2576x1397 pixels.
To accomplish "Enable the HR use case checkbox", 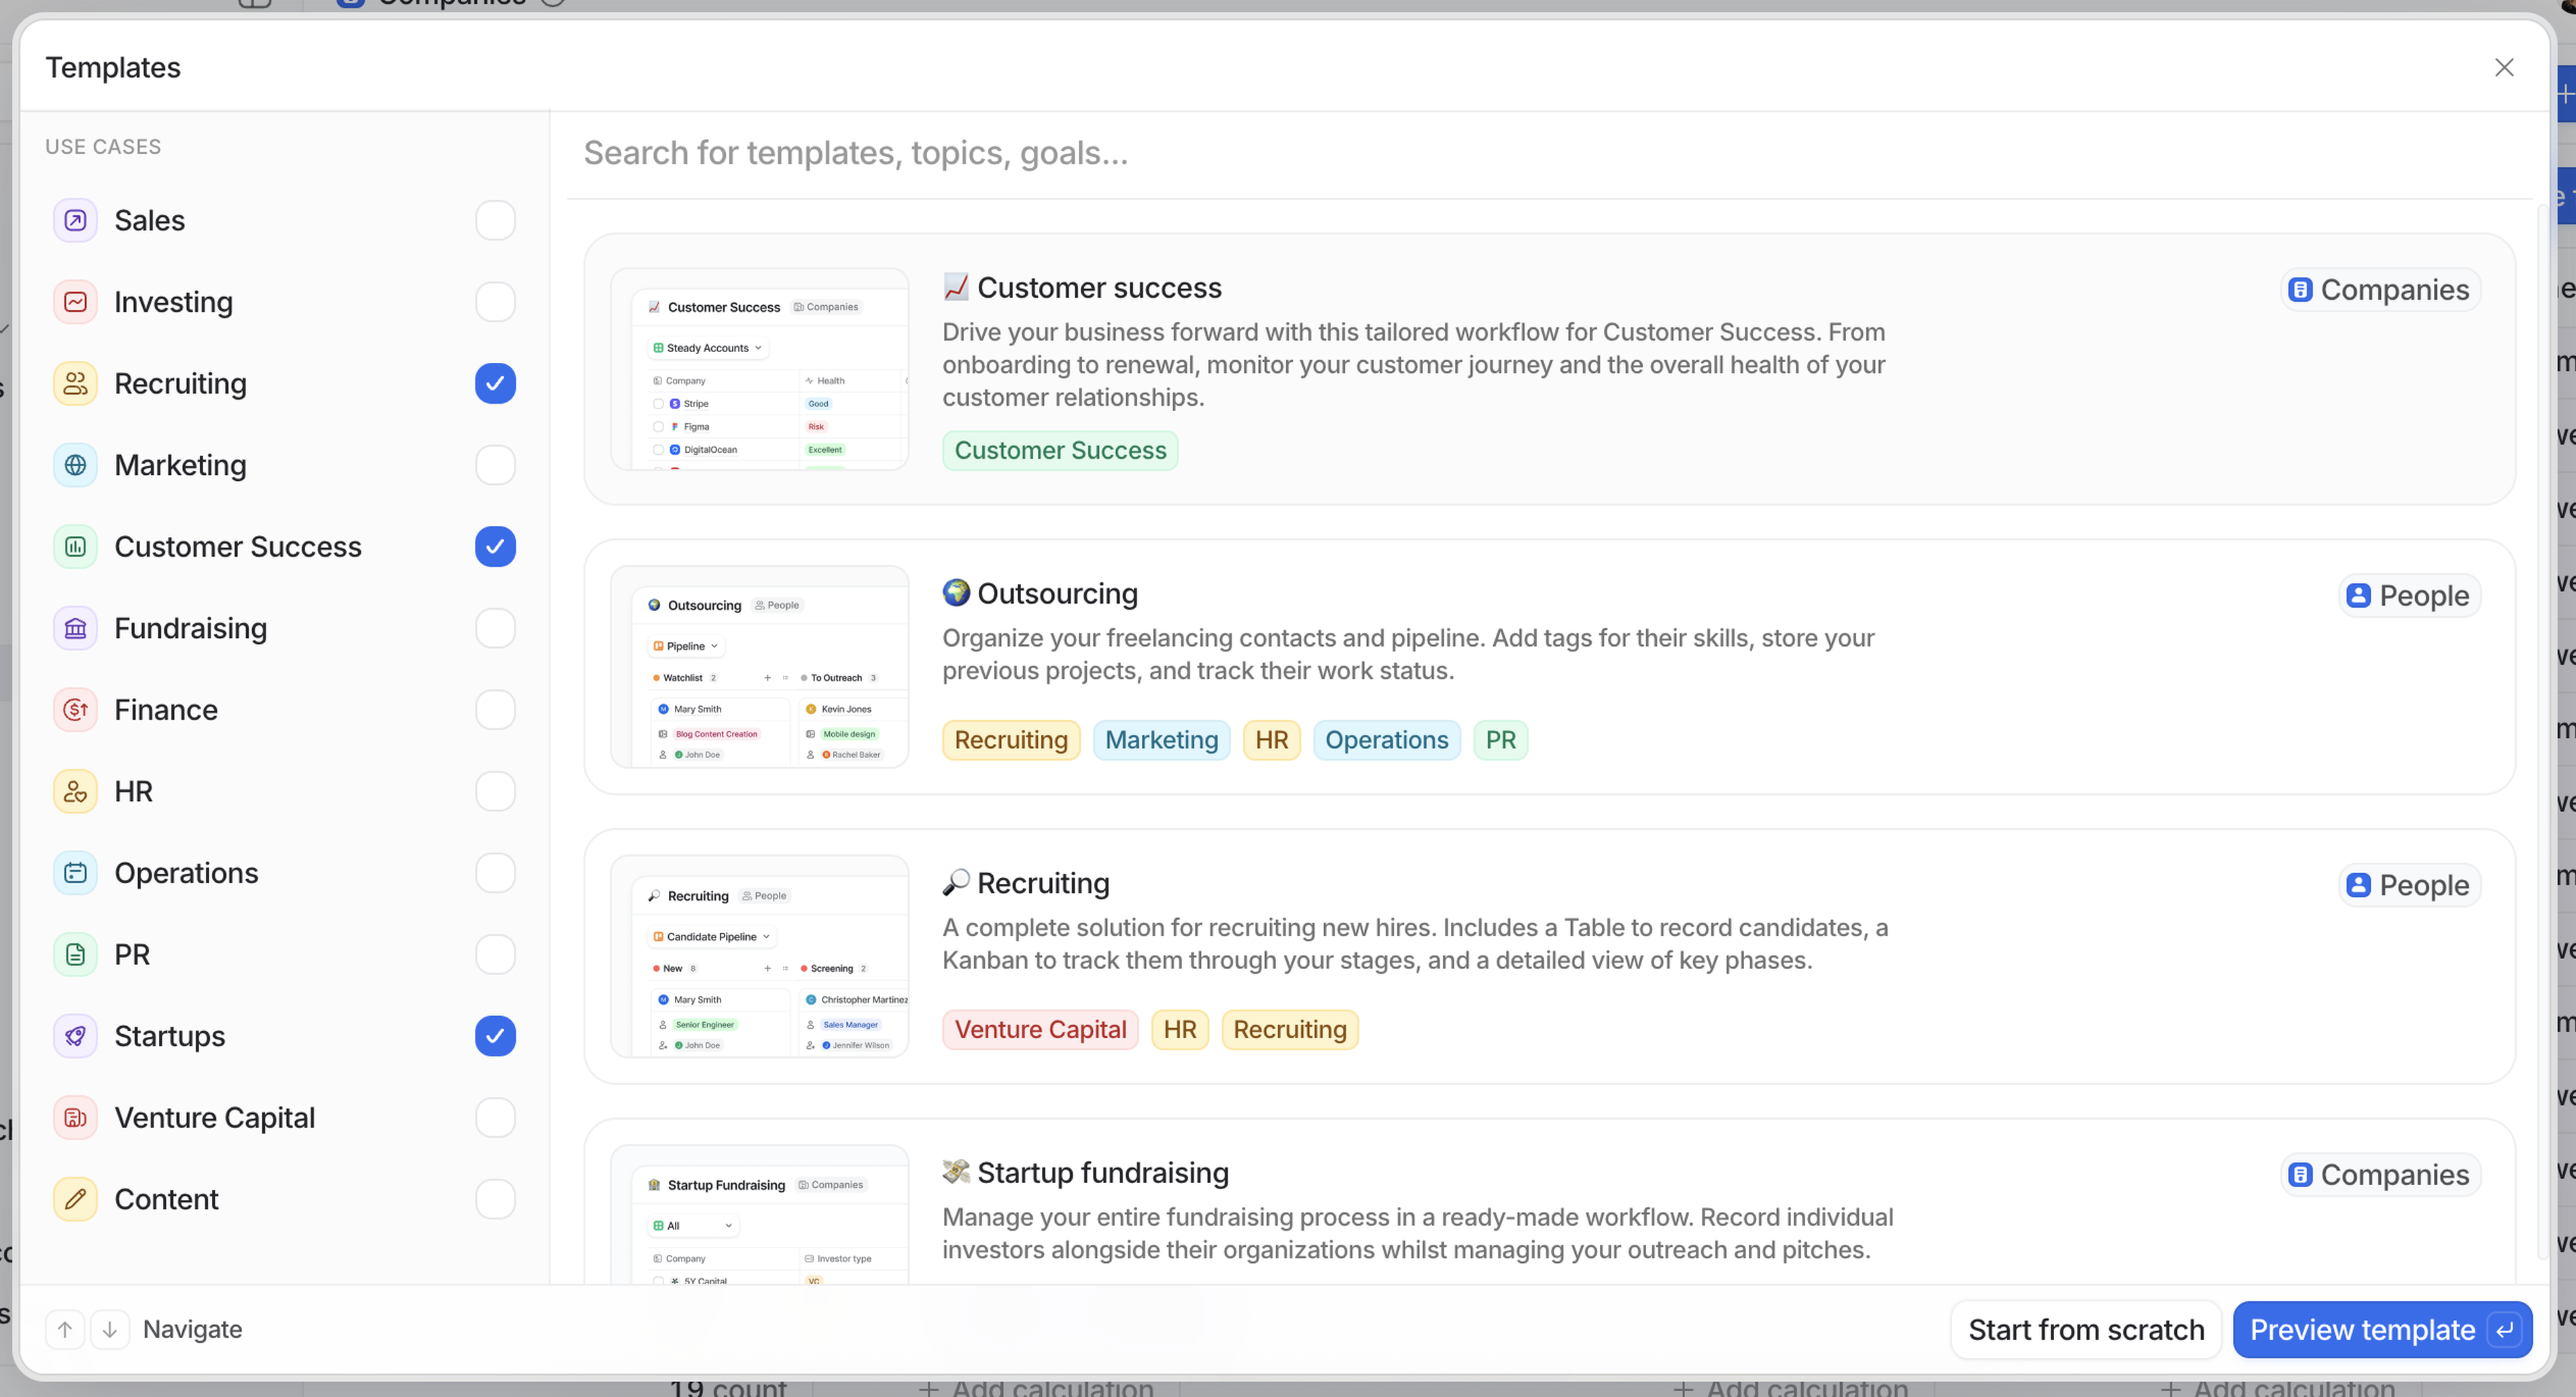I will tap(495, 791).
